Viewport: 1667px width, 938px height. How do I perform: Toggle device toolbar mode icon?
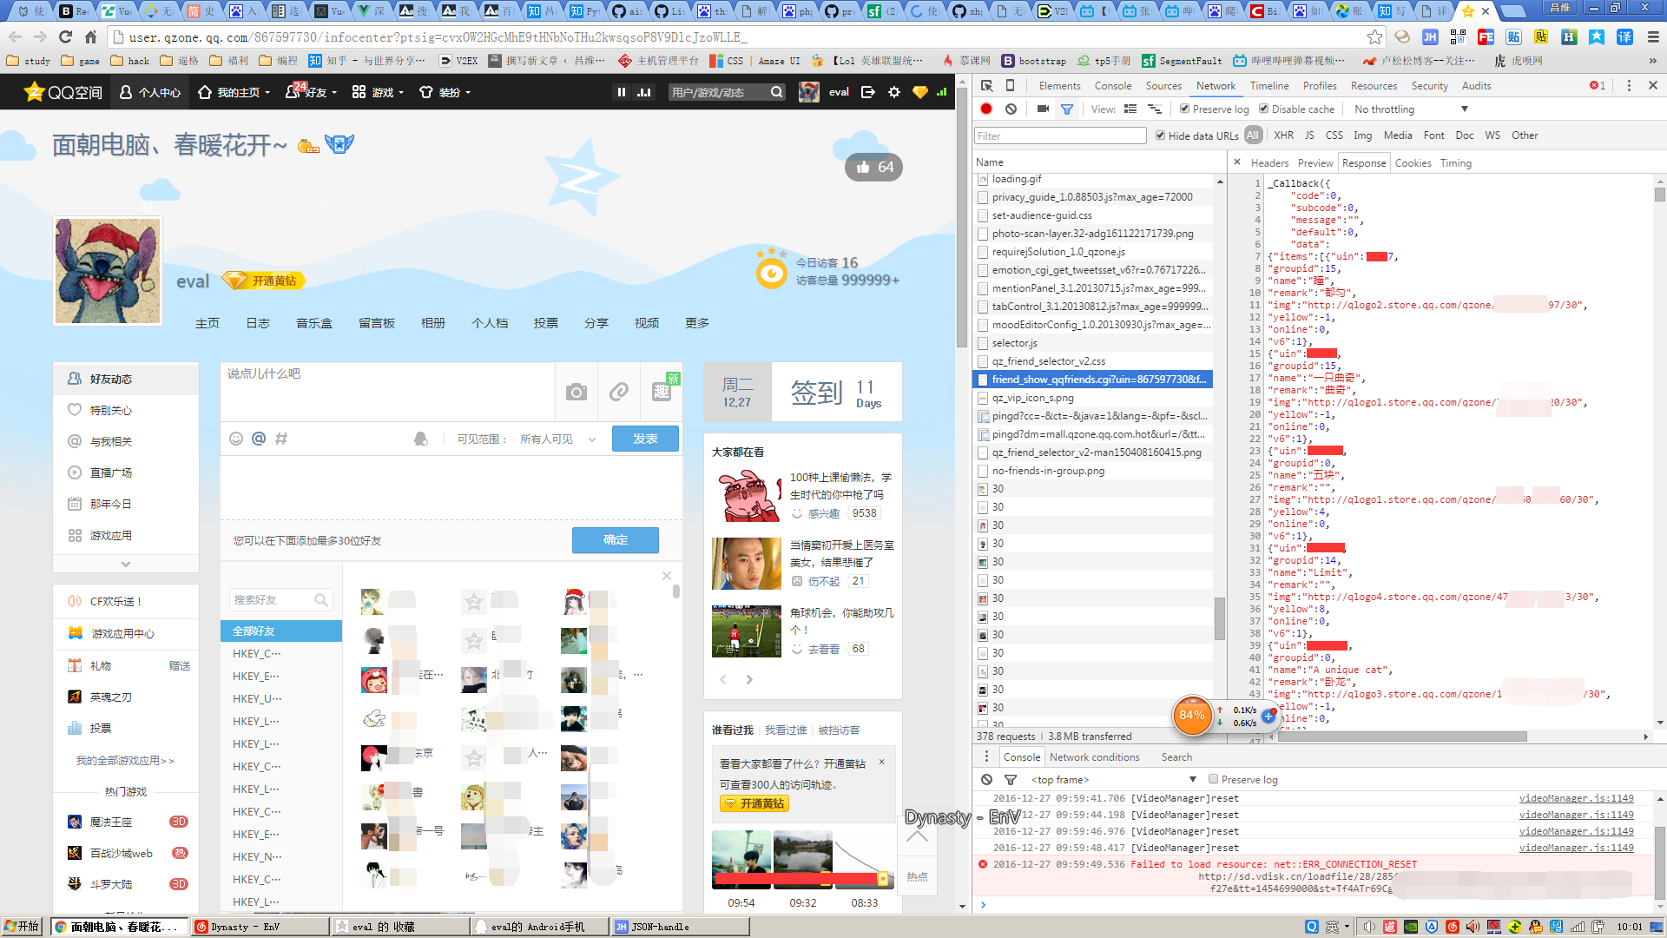tap(1010, 86)
